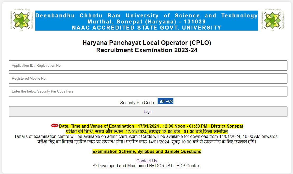
Task: Click the English admit card availability text
Action: (147, 137)
